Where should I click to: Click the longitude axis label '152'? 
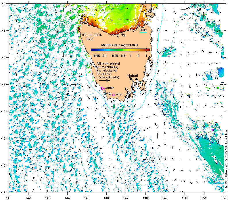(224, 198)
